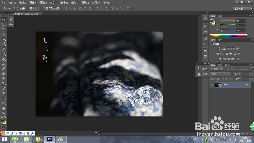Add a Brightness/Contrast adjustment
This screenshot has height=143, width=254.
(x=219, y=49)
